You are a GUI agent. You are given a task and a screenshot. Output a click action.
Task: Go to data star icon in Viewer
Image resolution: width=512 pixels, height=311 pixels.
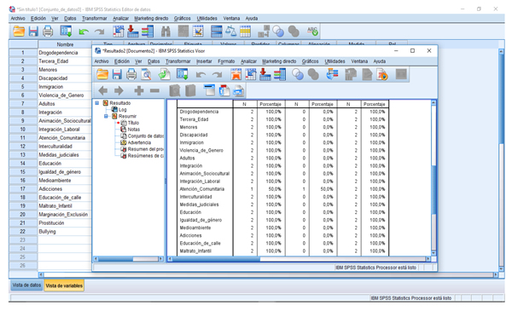(236, 74)
